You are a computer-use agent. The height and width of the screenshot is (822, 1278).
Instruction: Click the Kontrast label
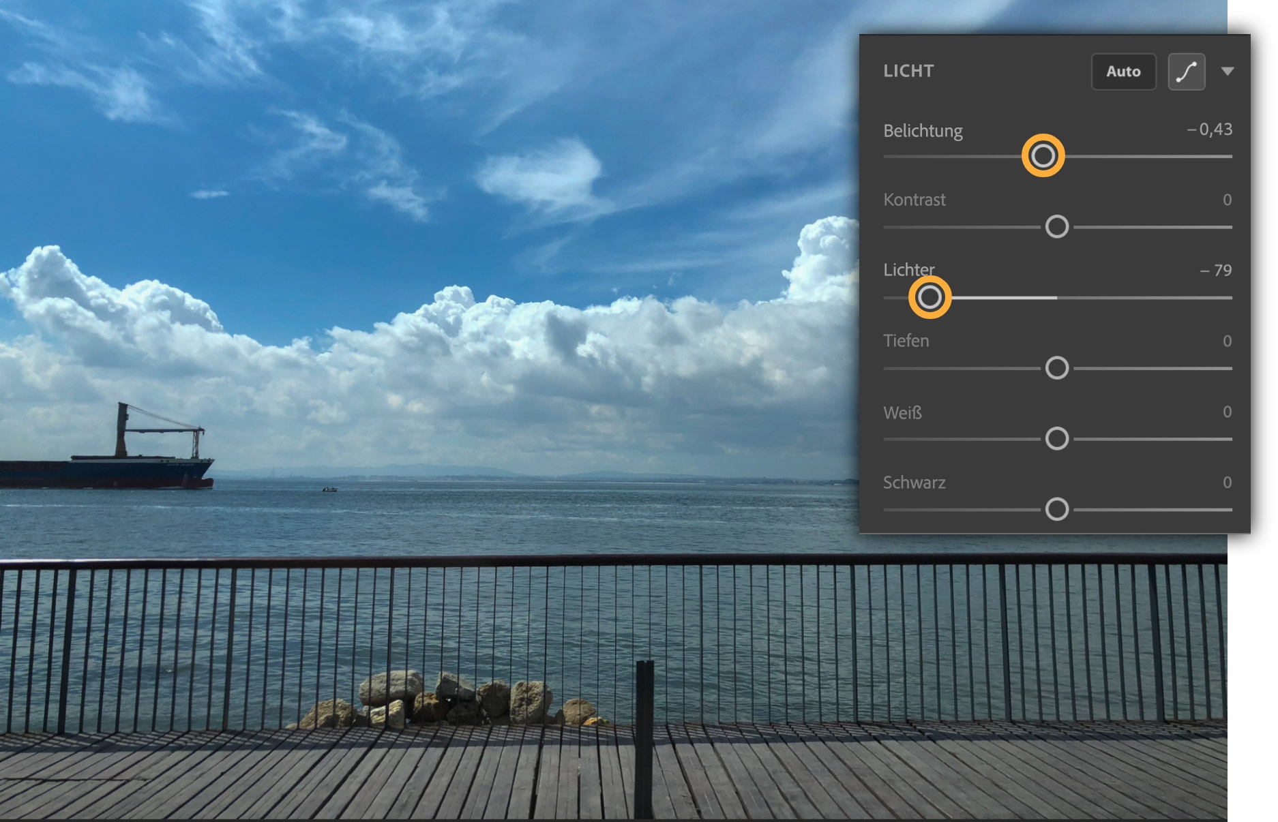915,200
